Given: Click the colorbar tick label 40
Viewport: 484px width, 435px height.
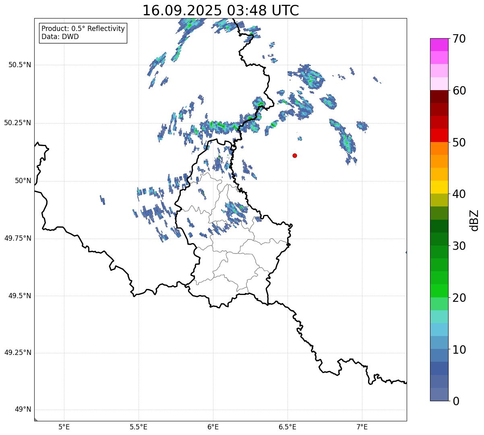Looking at the screenshot, I should click(459, 194).
